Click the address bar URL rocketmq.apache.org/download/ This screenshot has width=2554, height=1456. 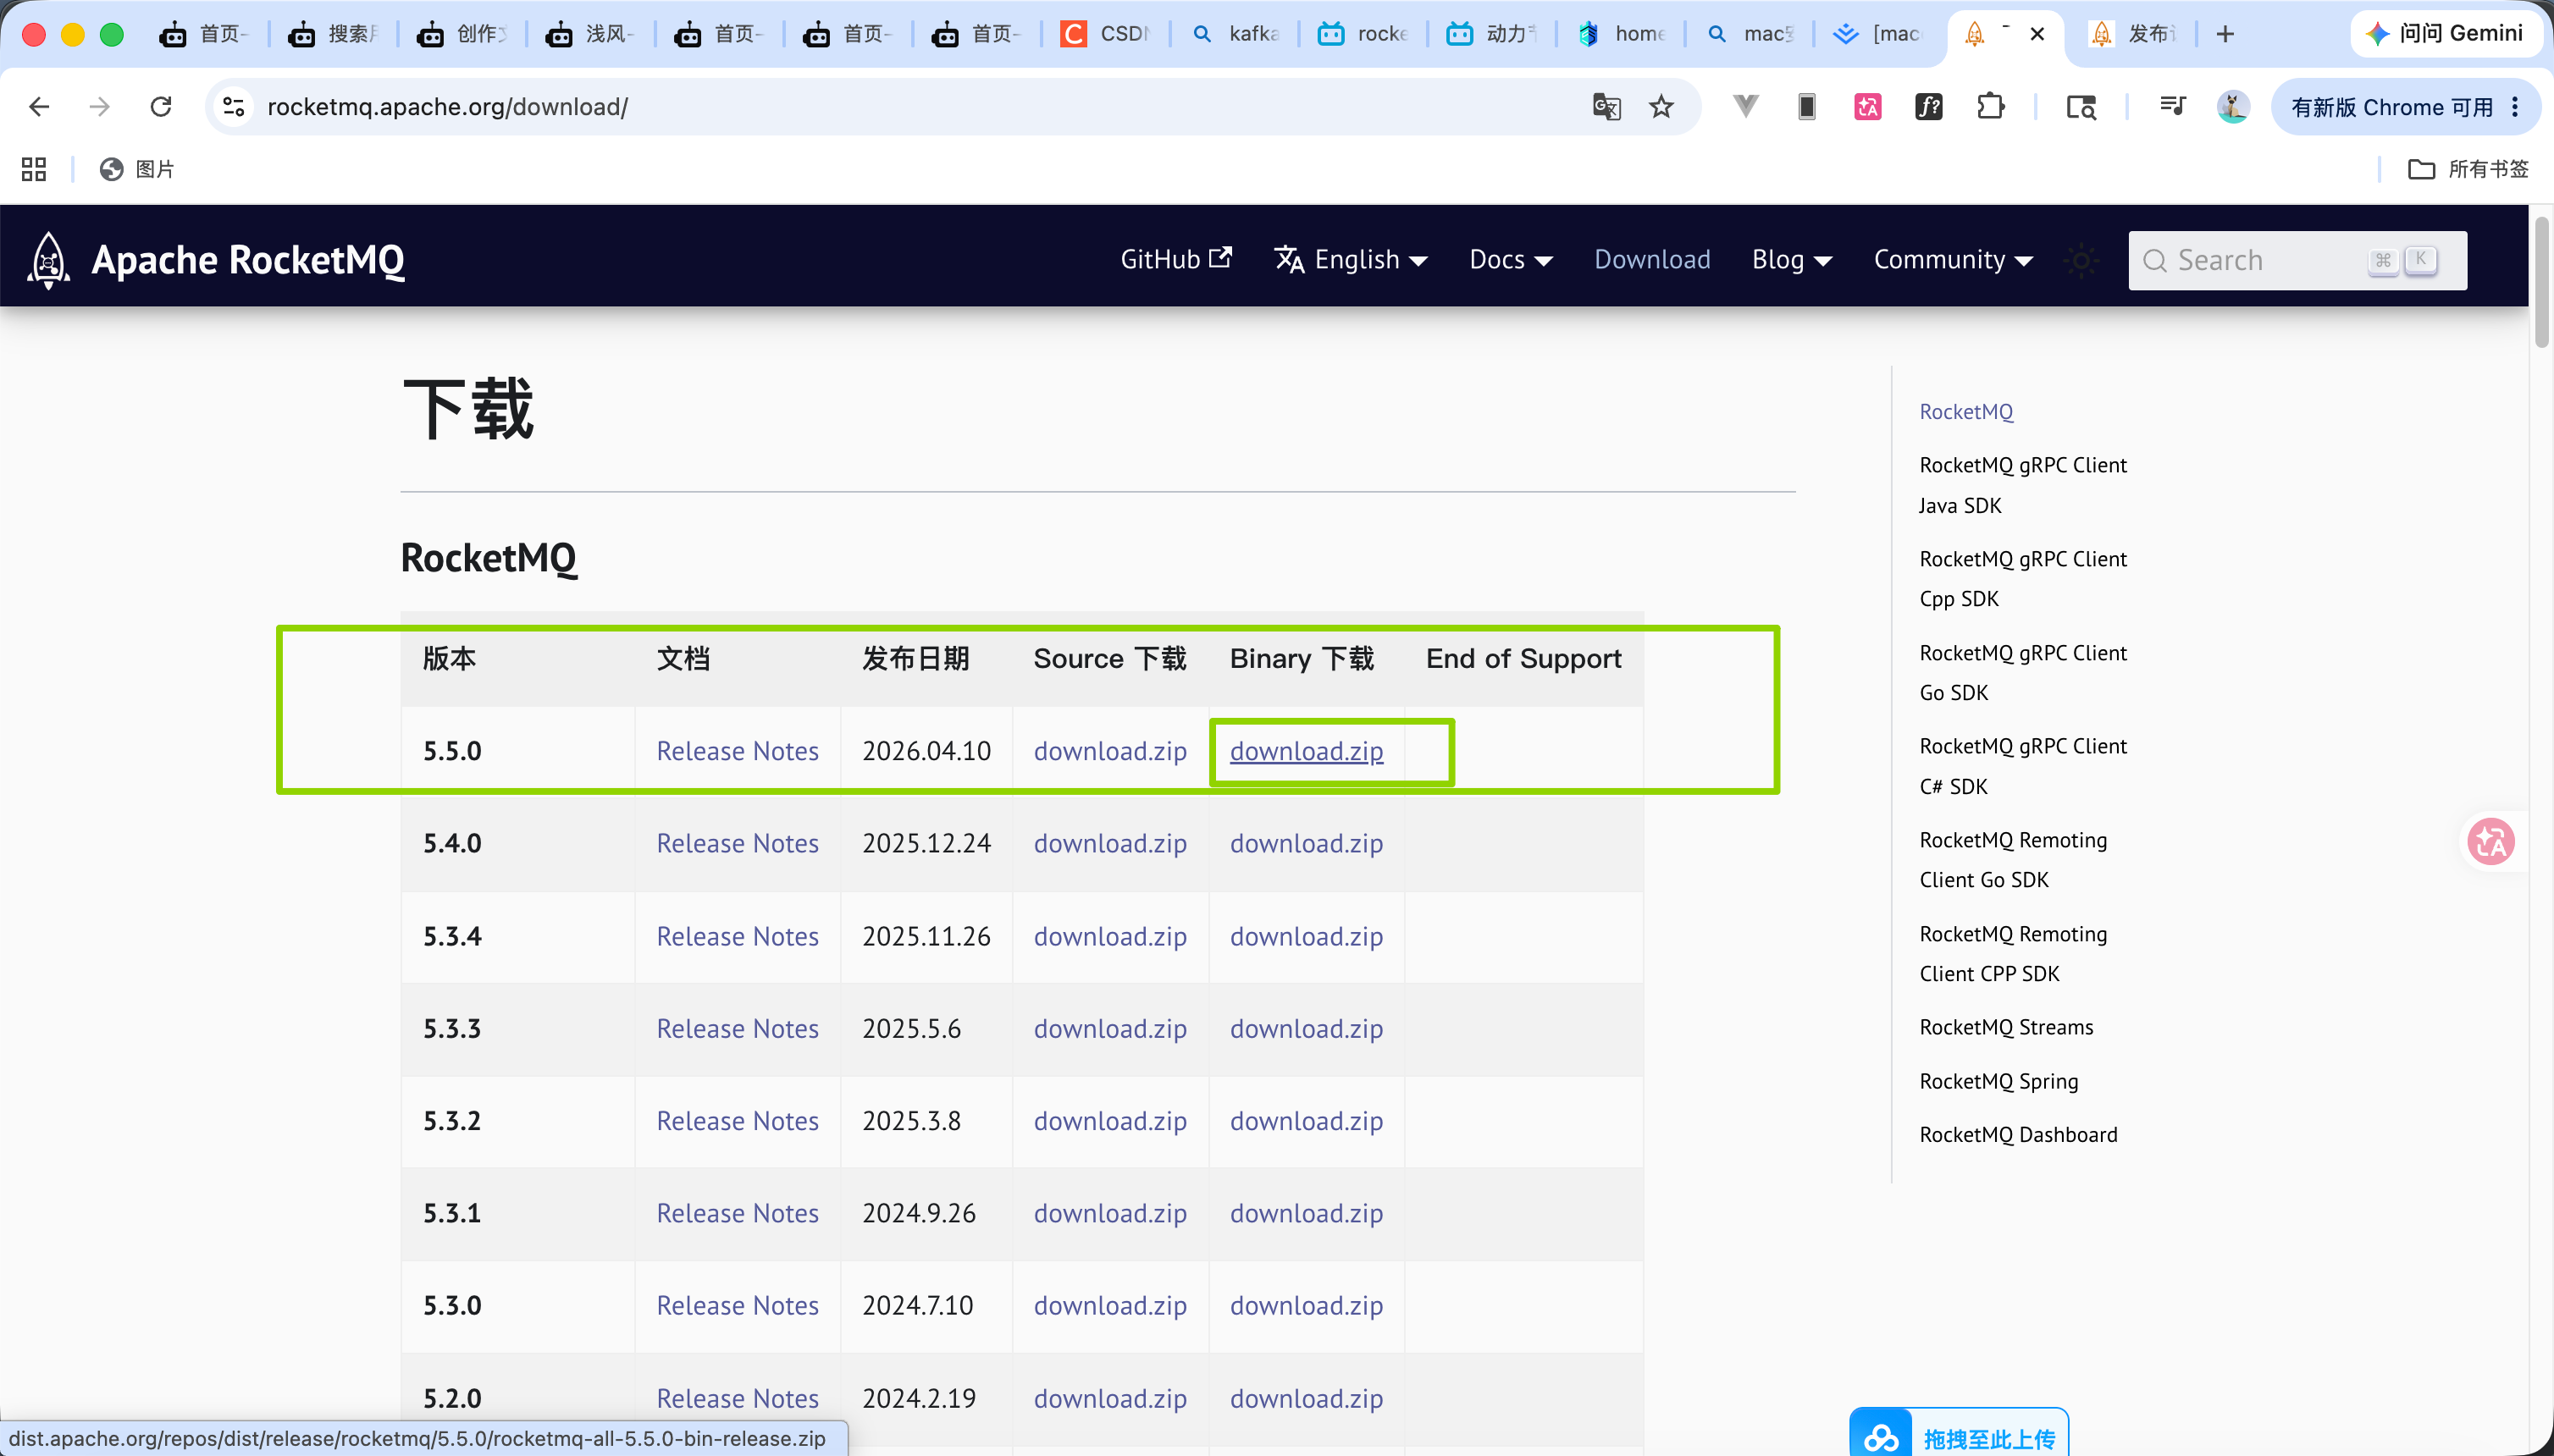[447, 107]
